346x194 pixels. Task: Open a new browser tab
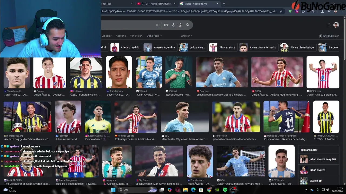point(224,4)
